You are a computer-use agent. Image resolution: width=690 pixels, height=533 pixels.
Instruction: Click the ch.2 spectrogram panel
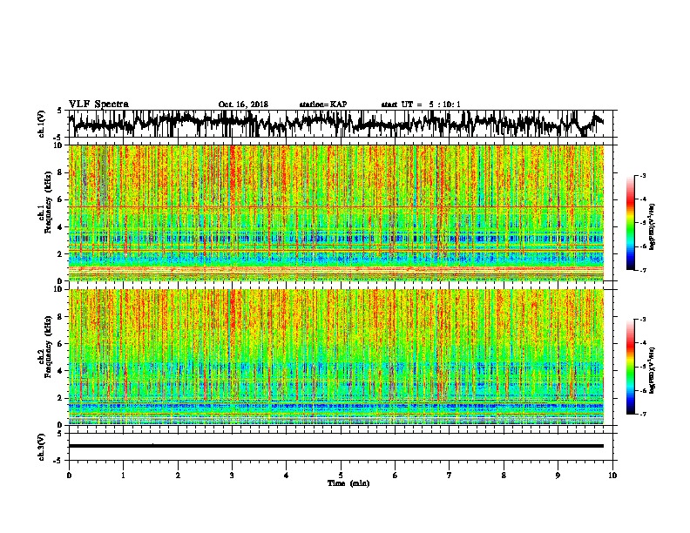(336, 357)
